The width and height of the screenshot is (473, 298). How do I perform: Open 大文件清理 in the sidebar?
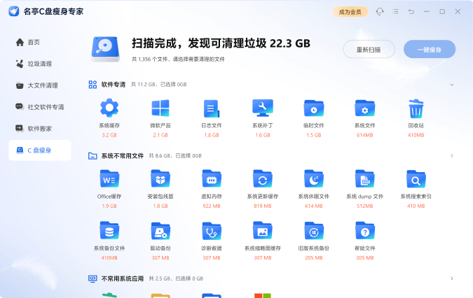(40, 85)
